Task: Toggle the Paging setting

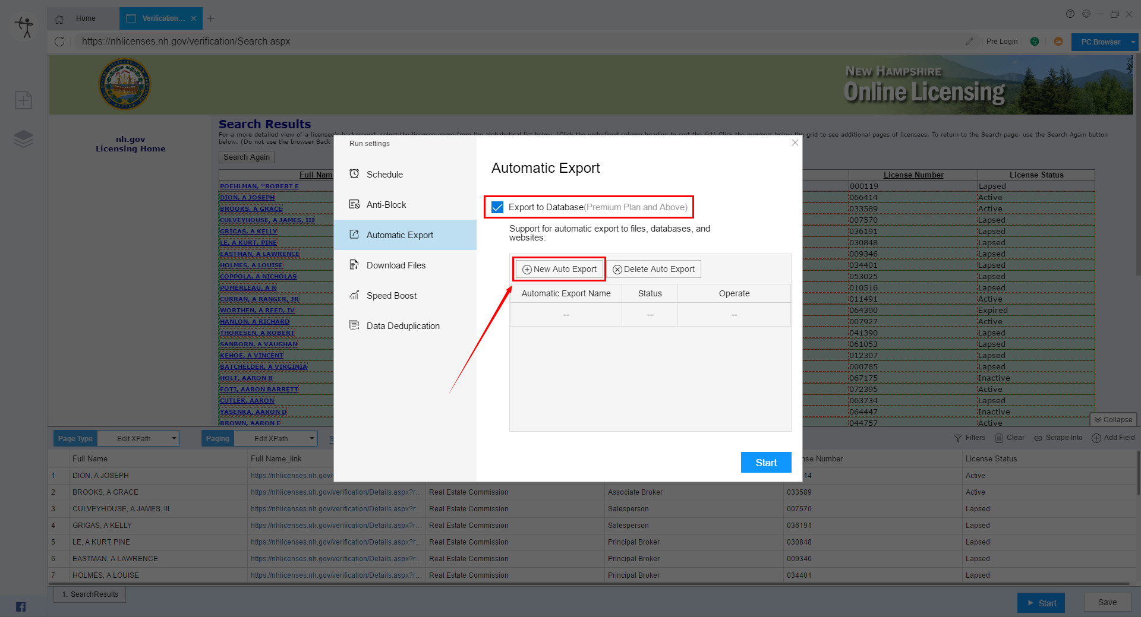Action: 218,438
